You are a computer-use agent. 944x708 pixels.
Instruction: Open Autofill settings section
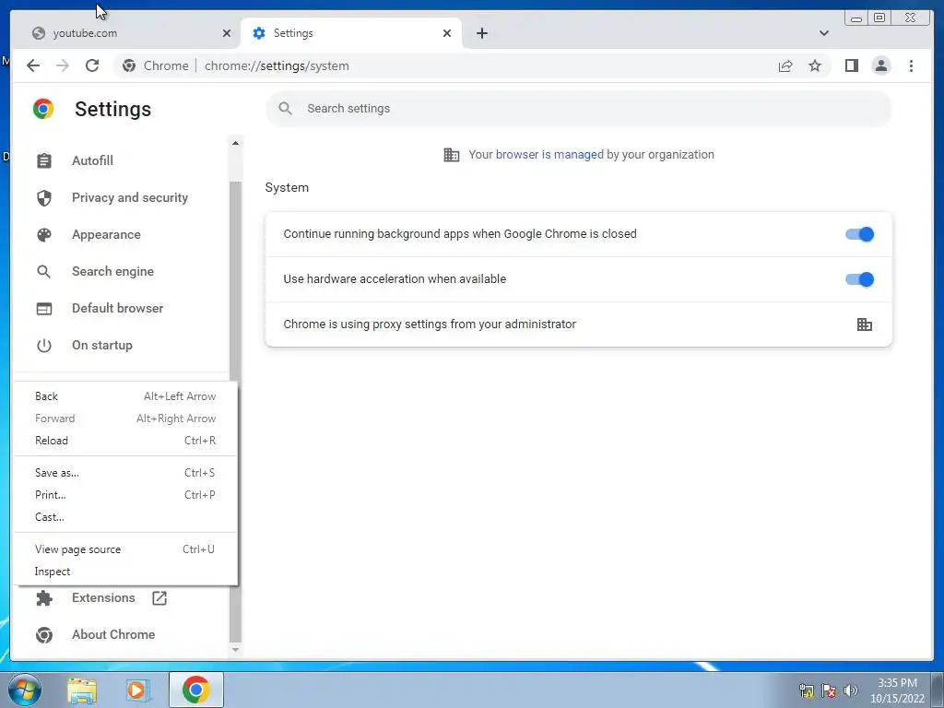(92, 160)
